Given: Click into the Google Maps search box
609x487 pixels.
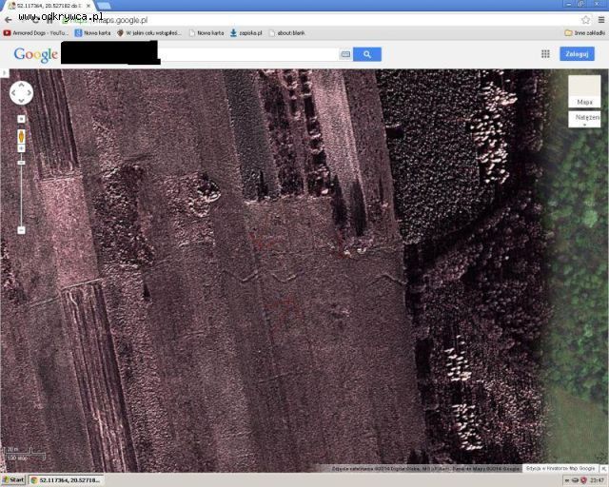Looking at the screenshot, I should tap(248, 54).
